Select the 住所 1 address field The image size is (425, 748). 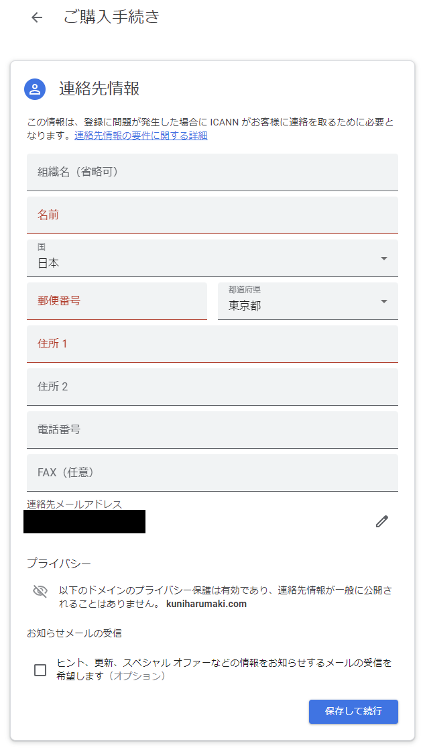point(213,344)
